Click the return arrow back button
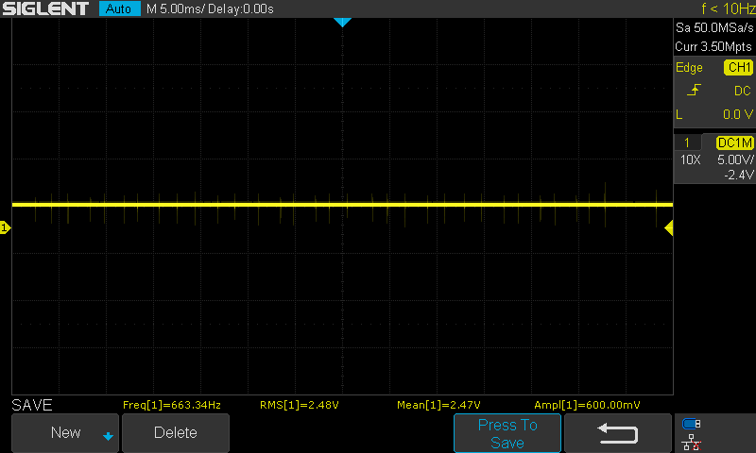This screenshot has height=453, width=756. 618,433
